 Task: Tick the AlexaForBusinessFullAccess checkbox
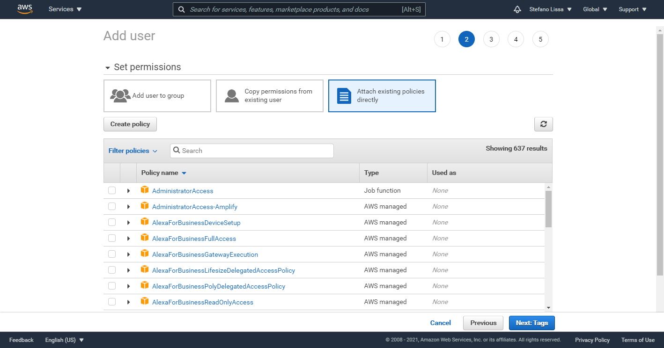(x=112, y=238)
